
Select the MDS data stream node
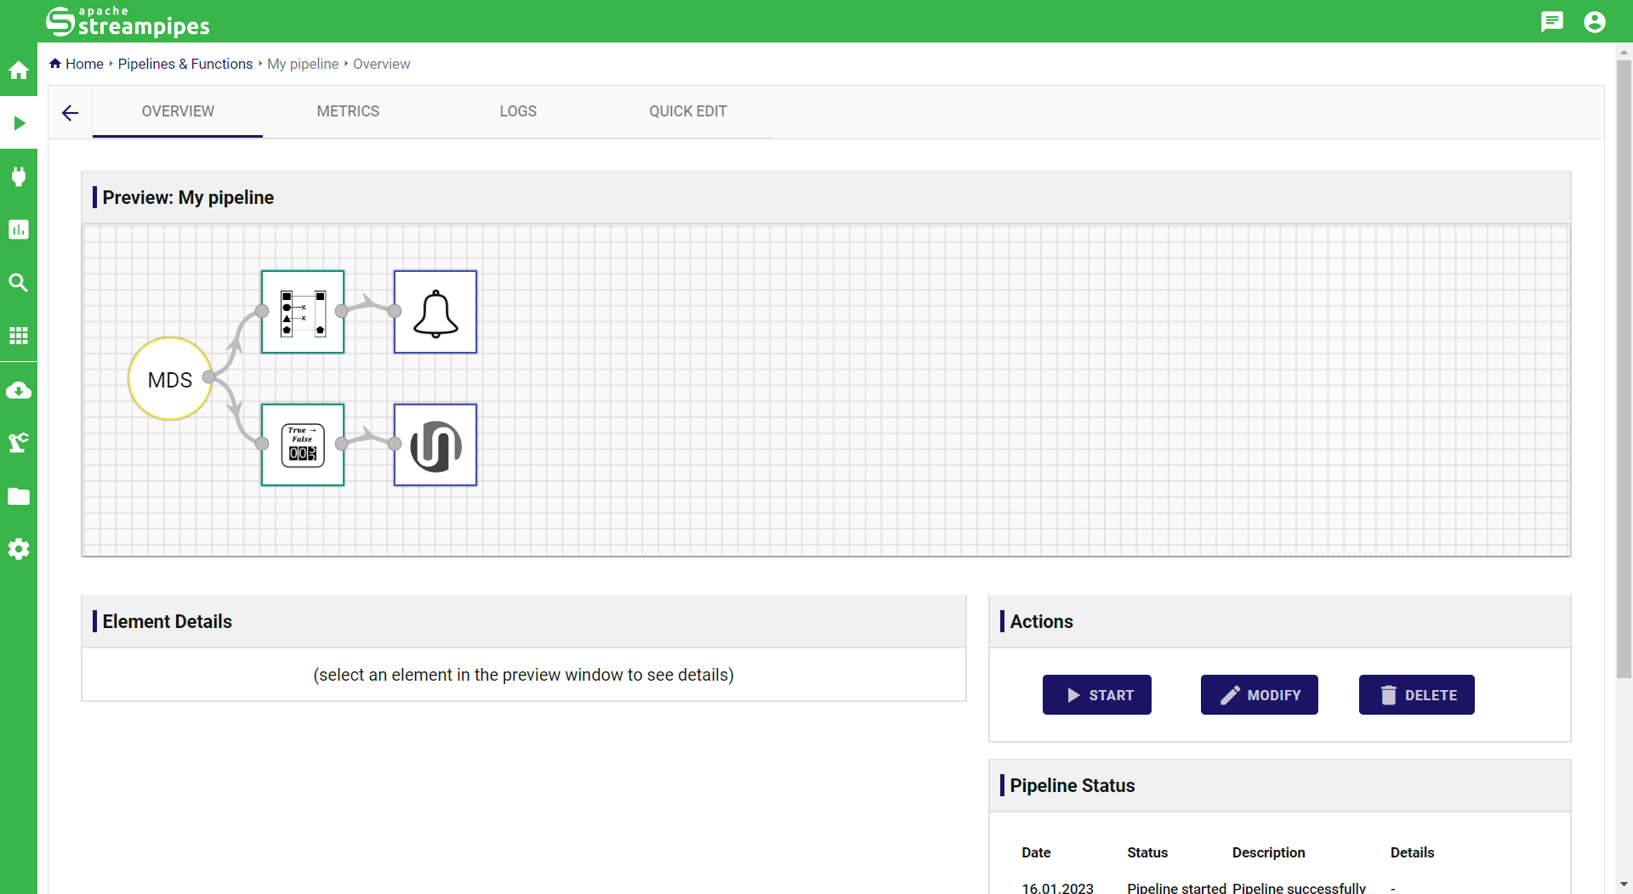coord(169,379)
